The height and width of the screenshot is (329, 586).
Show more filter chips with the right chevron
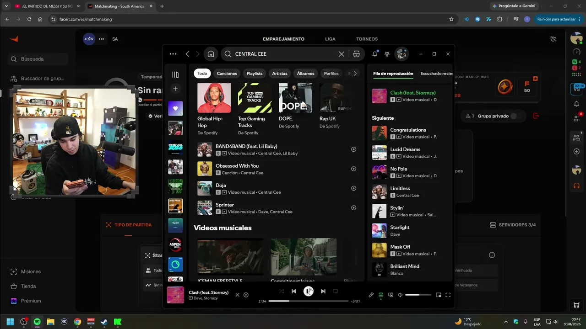[x=355, y=74]
